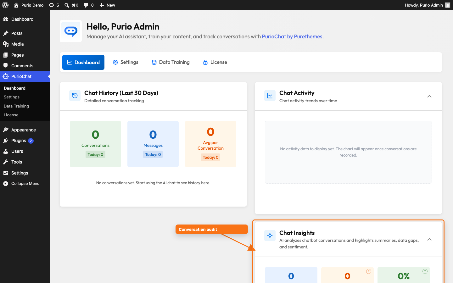Switch to the Dashboard tab
Image resolution: width=453 pixels, height=283 pixels.
tap(83, 62)
